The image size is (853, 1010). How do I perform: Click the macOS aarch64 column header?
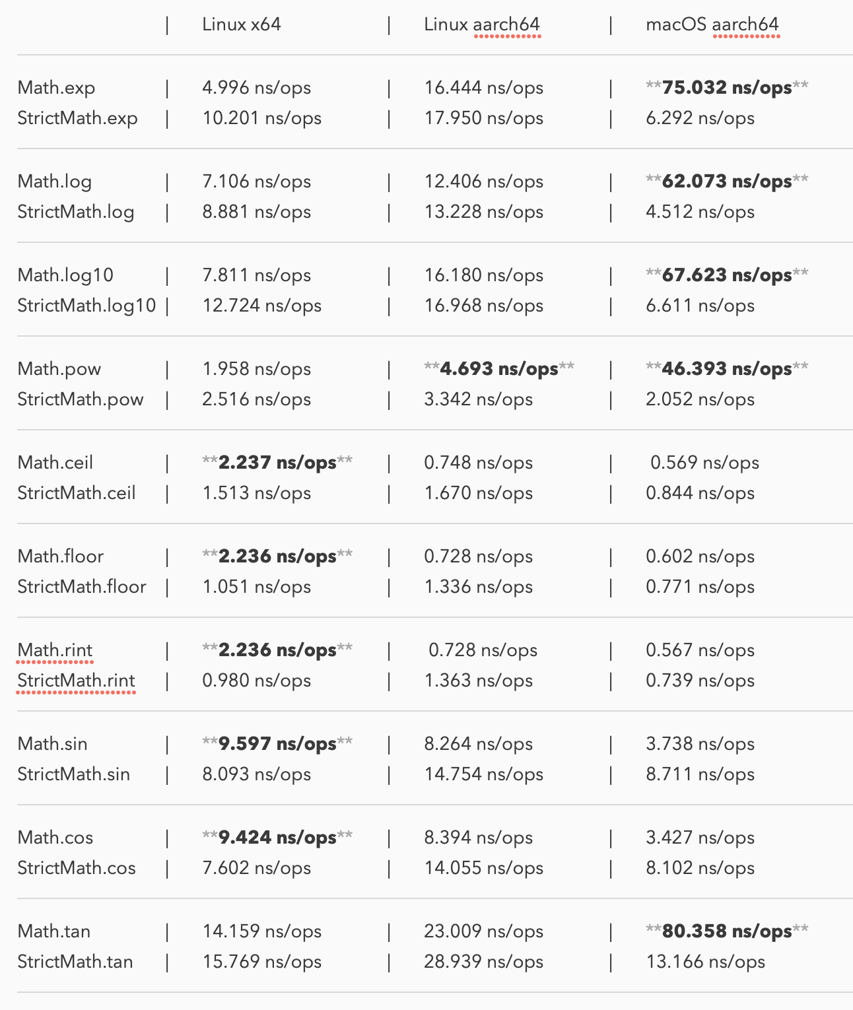click(x=712, y=25)
